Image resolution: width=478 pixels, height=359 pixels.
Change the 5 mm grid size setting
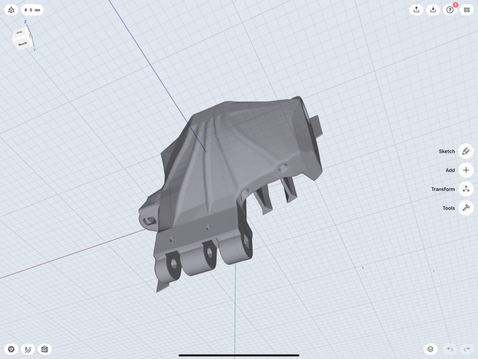click(x=32, y=10)
